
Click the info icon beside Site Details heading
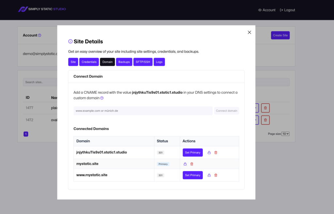point(70,41)
